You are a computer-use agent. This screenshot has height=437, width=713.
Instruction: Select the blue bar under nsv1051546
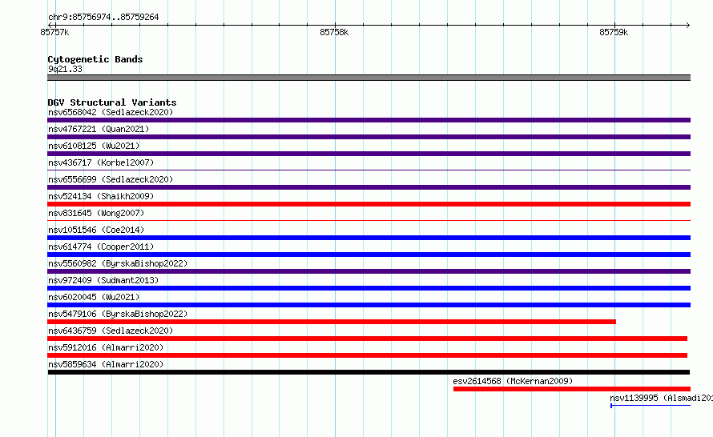point(369,238)
